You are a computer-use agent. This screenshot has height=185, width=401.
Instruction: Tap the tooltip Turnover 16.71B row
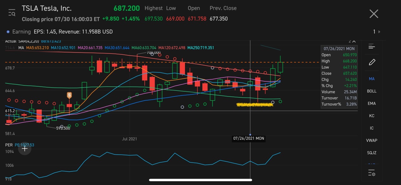tap(339, 98)
